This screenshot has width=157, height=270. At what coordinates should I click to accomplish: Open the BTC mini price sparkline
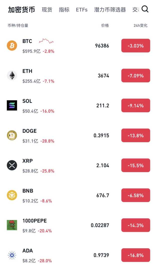(x=46, y=41)
